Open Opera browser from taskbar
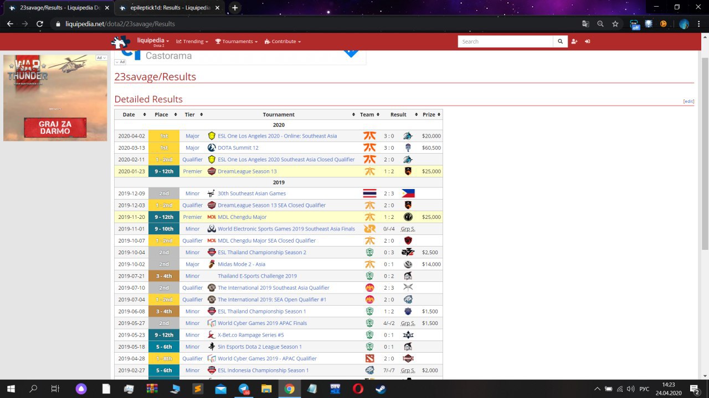709x398 pixels. pyautogui.click(x=357, y=389)
